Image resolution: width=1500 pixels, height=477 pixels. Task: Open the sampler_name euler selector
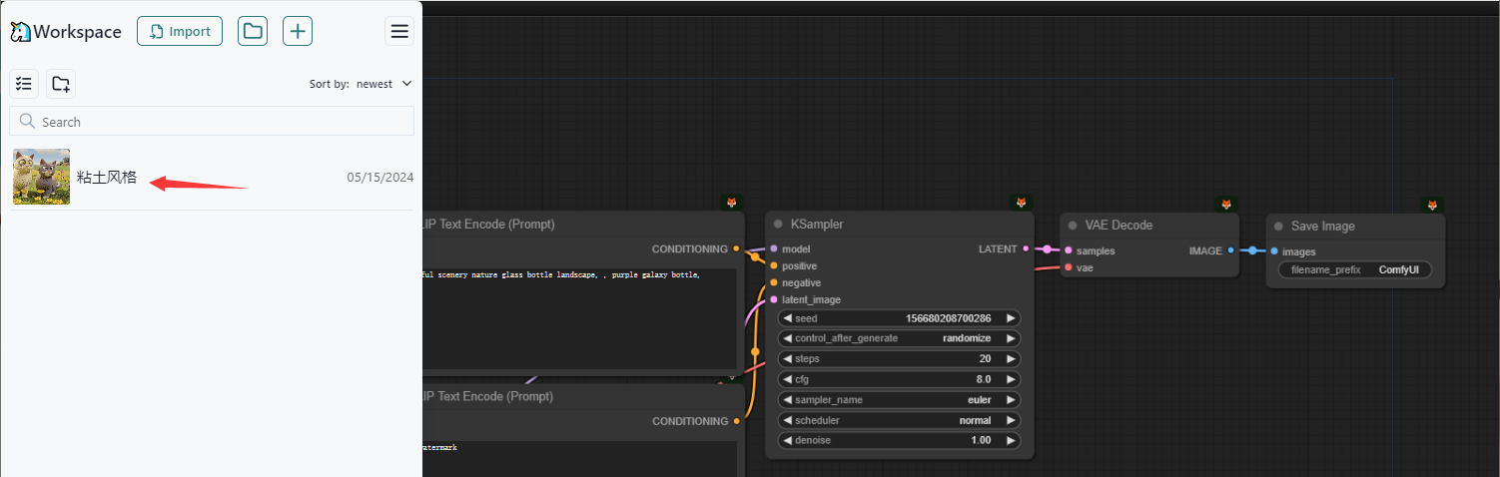point(899,400)
